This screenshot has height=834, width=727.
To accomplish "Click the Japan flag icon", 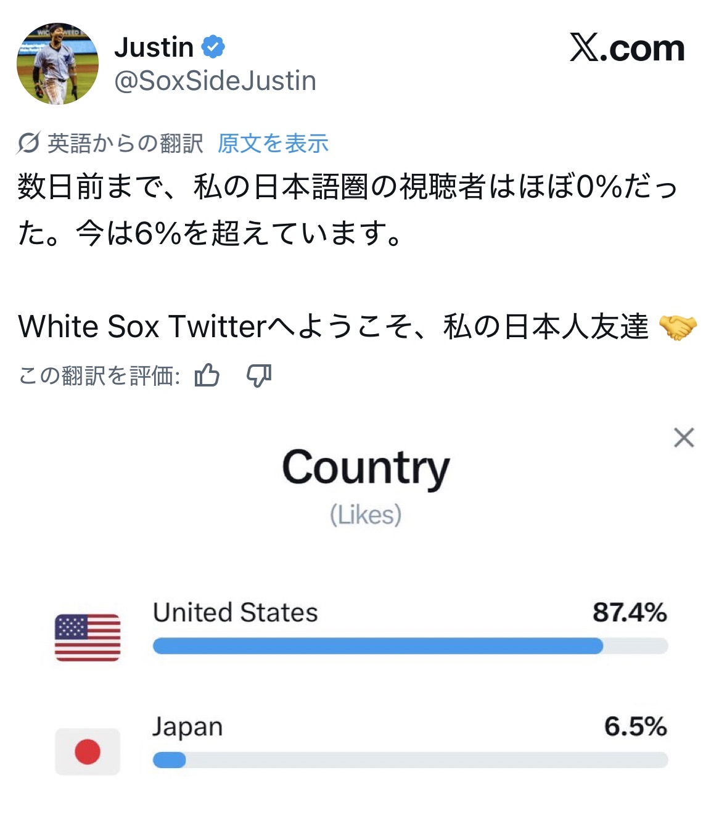I will [x=88, y=751].
